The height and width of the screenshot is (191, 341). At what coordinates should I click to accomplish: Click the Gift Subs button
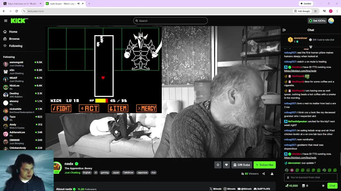coord(242,165)
